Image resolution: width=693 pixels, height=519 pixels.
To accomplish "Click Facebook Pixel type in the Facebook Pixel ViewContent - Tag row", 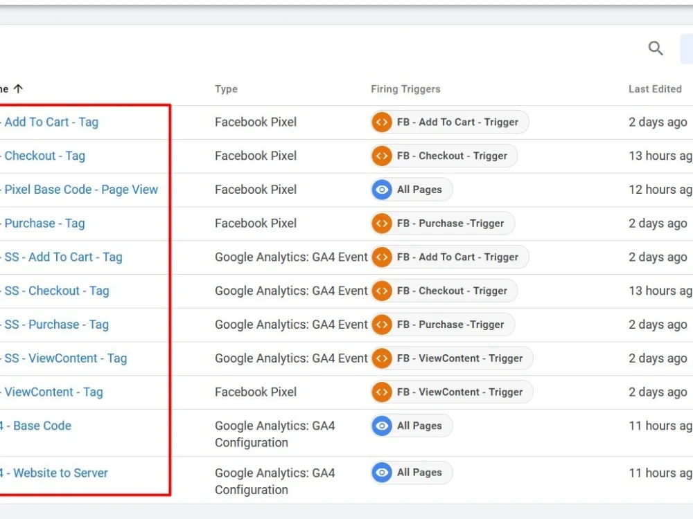I will [x=256, y=392].
